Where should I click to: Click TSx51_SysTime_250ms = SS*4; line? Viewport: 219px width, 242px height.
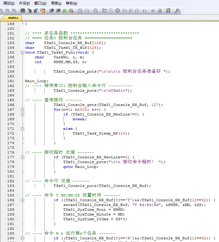click(x=95, y=219)
